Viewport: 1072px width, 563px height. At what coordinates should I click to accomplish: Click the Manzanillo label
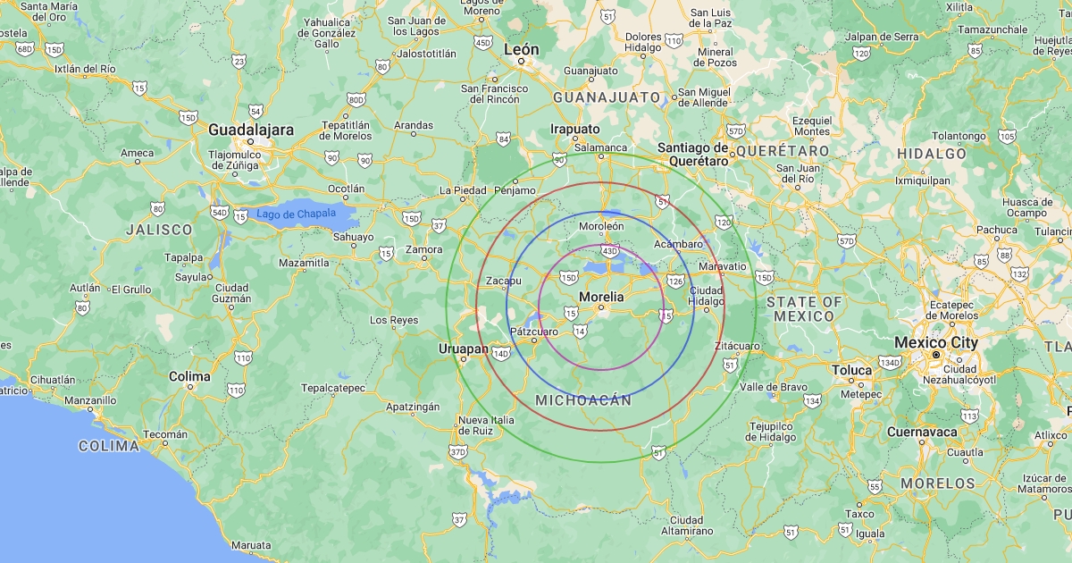(89, 400)
